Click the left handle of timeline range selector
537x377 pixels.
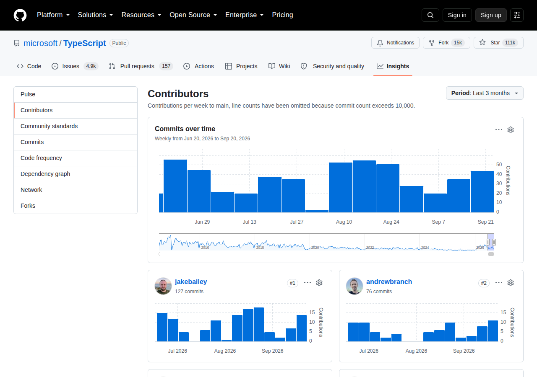tap(487, 242)
